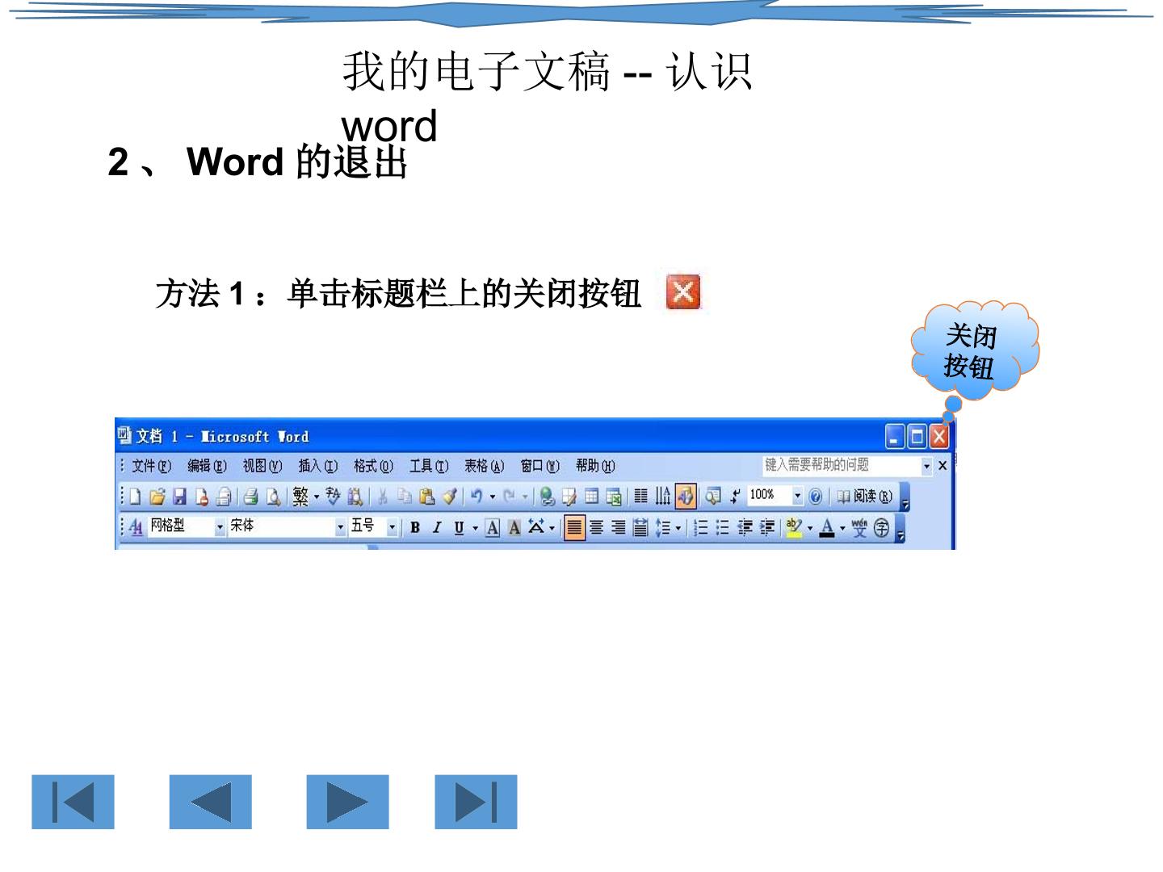Toggle Bold formatting button
1163x872 pixels.
pos(414,528)
